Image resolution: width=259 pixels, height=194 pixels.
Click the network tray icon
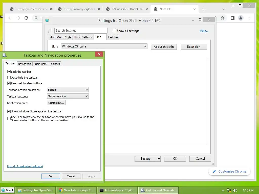pos(229,190)
